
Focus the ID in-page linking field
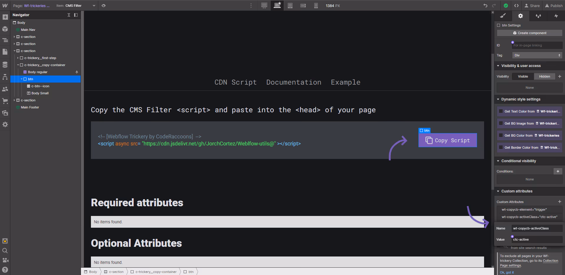click(537, 45)
